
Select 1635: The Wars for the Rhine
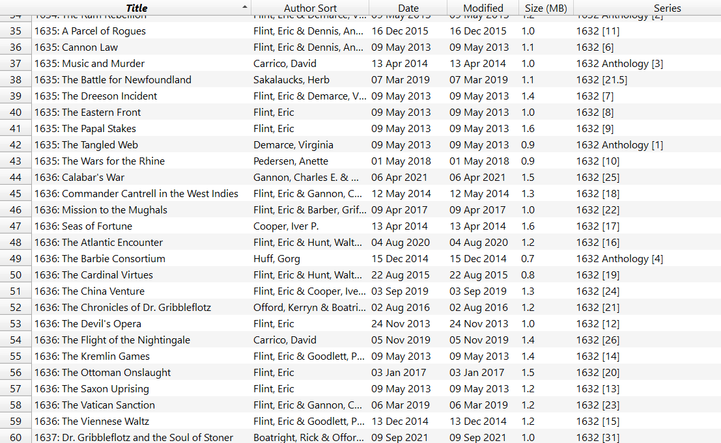100,161
